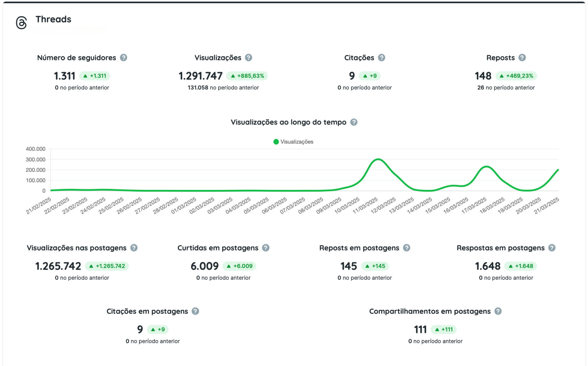Click the chart peak near 17/03/2025
588x366 pixels.
tap(486, 167)
